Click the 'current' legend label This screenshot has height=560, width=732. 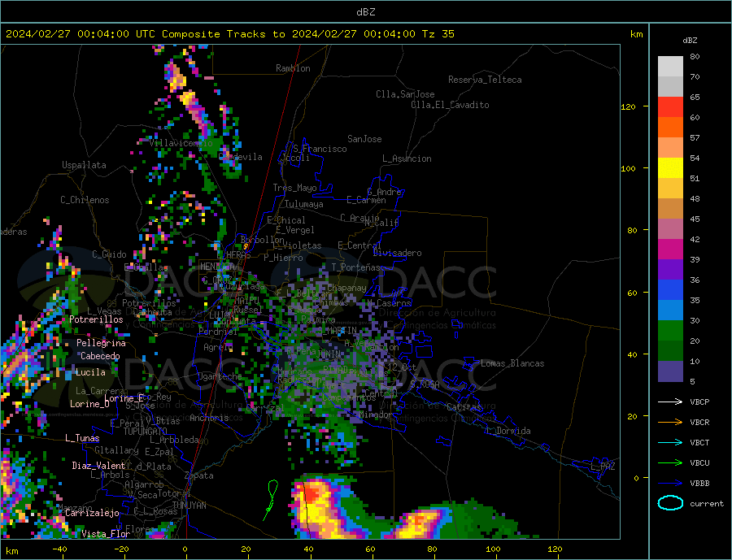tap(706, 504)
